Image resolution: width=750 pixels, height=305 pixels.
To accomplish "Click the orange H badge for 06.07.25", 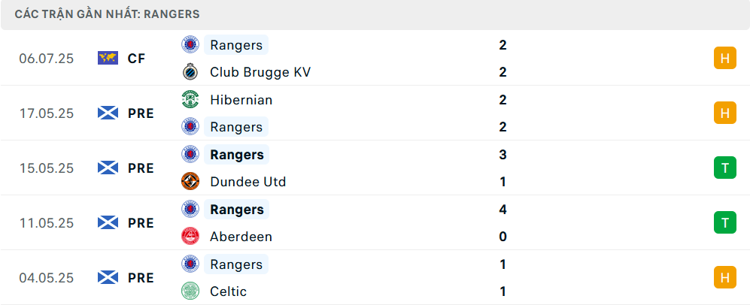I will (725, 59).
